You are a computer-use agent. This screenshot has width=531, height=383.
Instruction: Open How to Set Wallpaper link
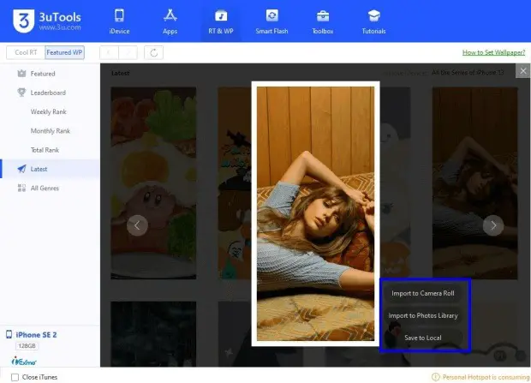(x=493, y=52)
